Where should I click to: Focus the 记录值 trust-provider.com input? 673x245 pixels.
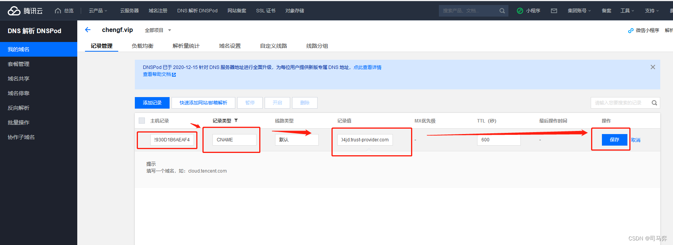(365, 139)
